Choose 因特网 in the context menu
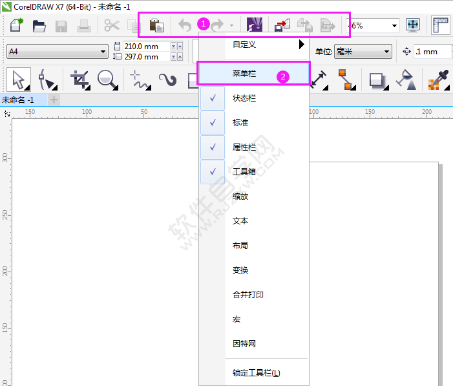This screenshot has width=453, height=386. (254, 344)
